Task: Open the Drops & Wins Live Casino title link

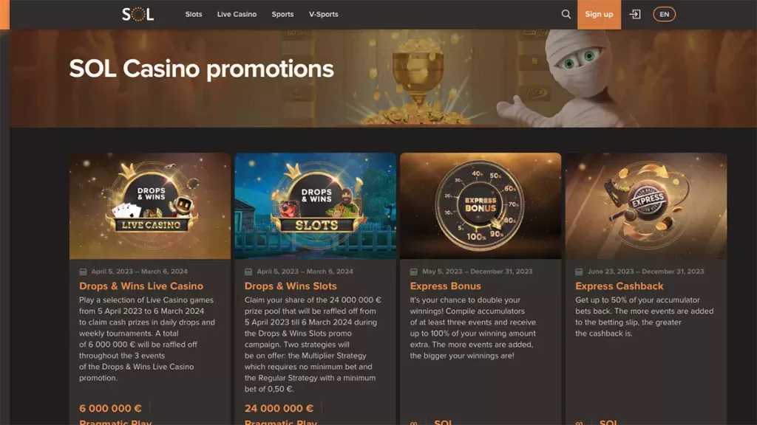Action: (141, 286)
